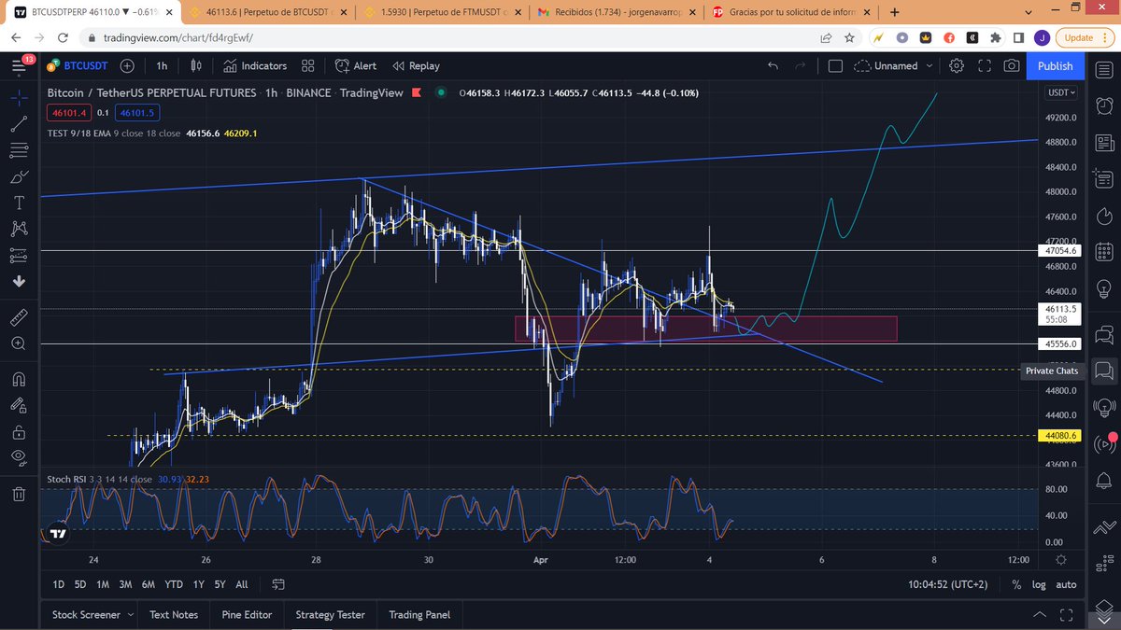1121x630 pixels.
Task: Toggle hide all drawings eye icon
Action: pyautogui.click(x=19, y=457)
